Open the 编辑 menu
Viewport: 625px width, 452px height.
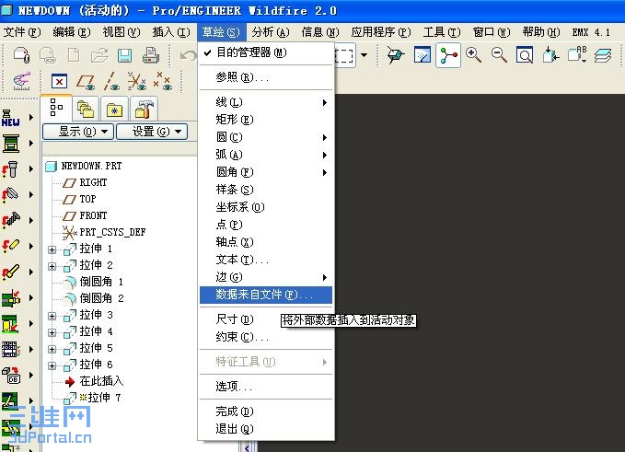pos(72,32)
